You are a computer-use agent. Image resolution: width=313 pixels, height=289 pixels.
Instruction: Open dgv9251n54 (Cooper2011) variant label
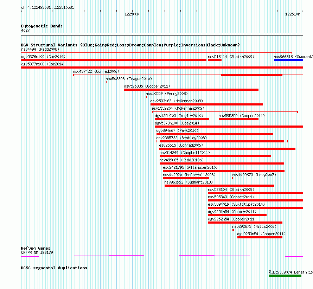(232, 212)
